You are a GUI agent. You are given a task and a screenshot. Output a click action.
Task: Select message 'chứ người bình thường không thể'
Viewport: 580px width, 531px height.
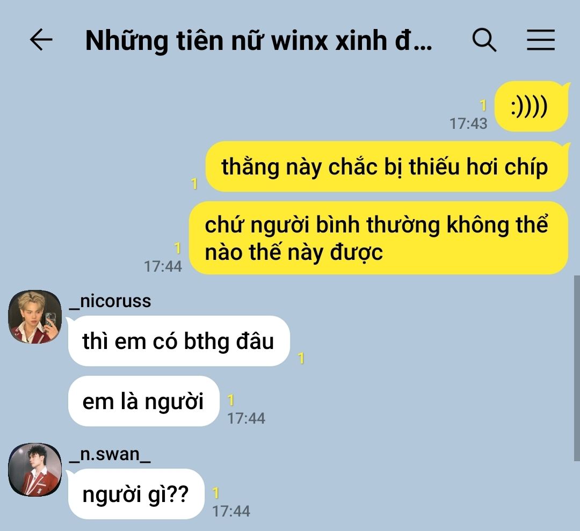click(379, 238)
